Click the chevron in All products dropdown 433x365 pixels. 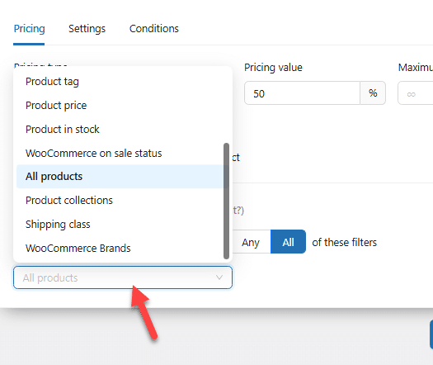219,277
